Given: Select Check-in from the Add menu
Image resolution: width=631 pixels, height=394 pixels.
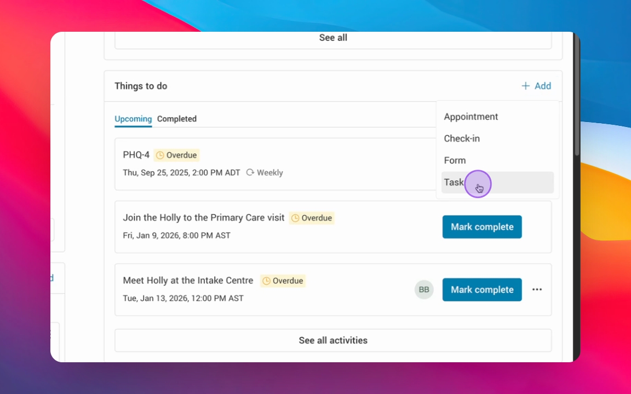Looking at the screenshot, I should (x=497, y=138).
